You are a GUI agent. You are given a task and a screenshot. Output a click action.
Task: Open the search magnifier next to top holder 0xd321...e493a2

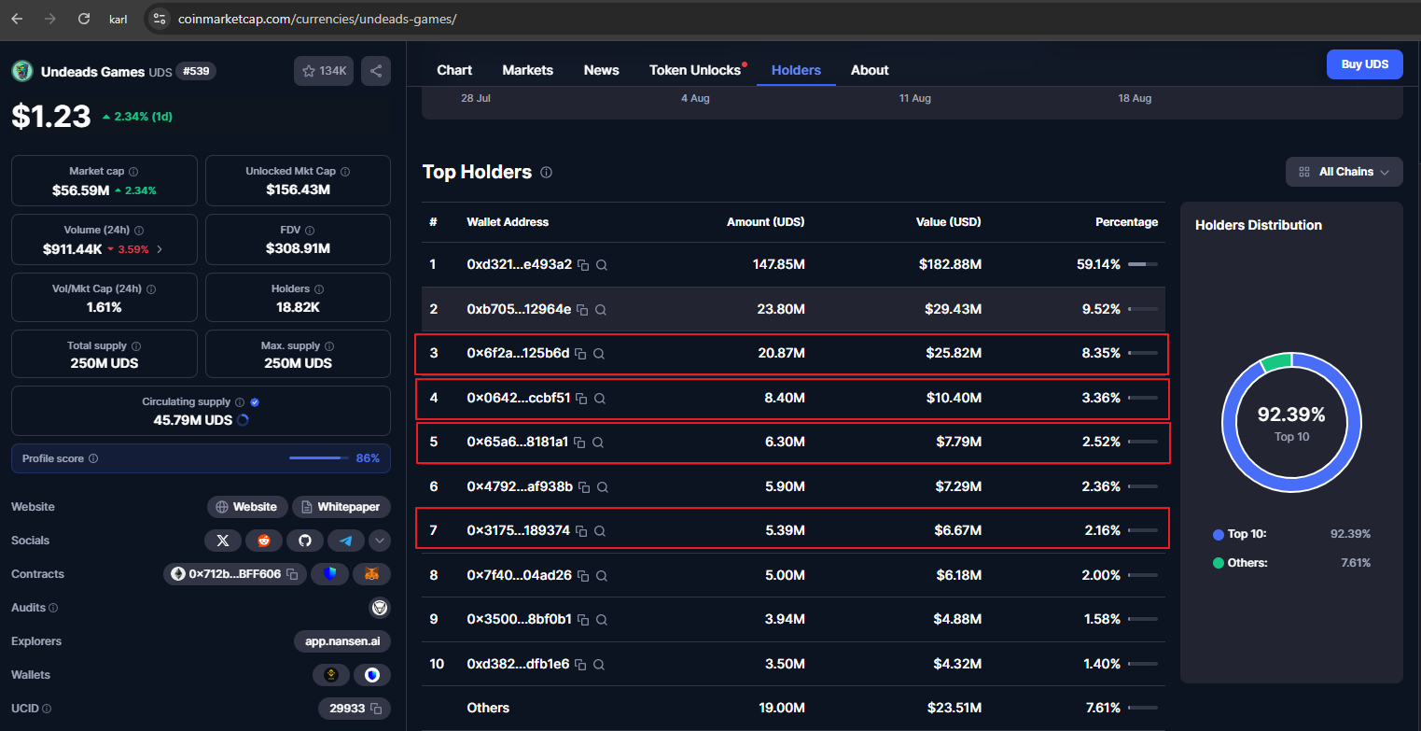pyautogui.click(x=602, y=264)
